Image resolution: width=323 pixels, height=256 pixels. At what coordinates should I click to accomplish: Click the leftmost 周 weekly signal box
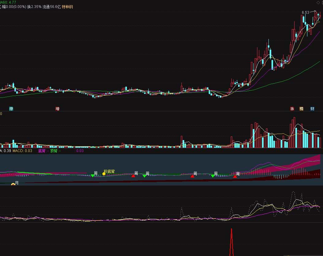click(95, 173)
